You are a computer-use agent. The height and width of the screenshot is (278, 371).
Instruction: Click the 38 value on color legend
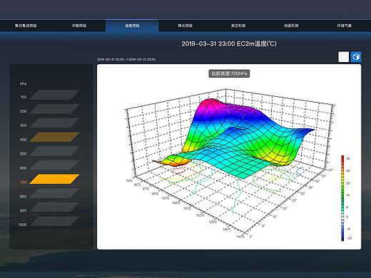tap(348, 158)
